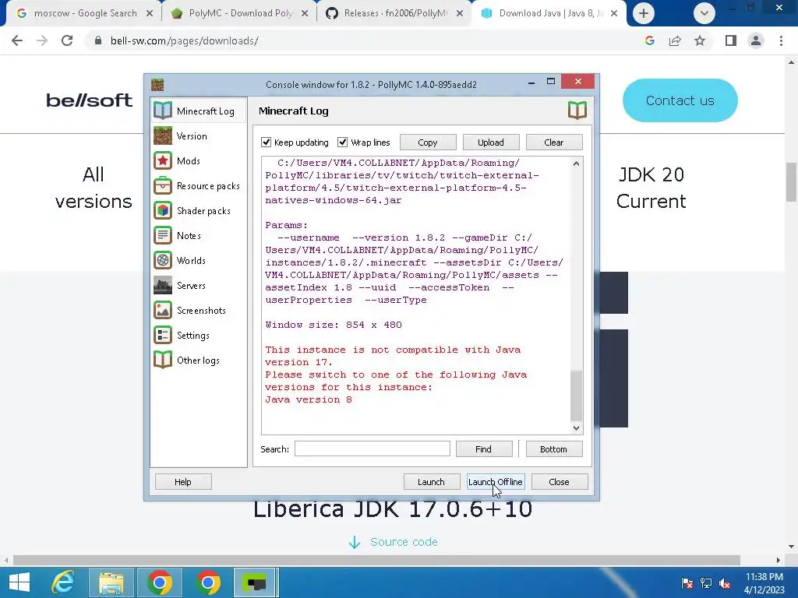Click Contact us on BellSoft page
Image resolution: width=798 pixels, height=598 pixels.
[x=680, y=100]
